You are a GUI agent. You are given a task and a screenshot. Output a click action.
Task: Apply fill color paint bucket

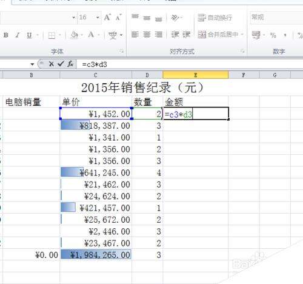click(x=75, y=35)
